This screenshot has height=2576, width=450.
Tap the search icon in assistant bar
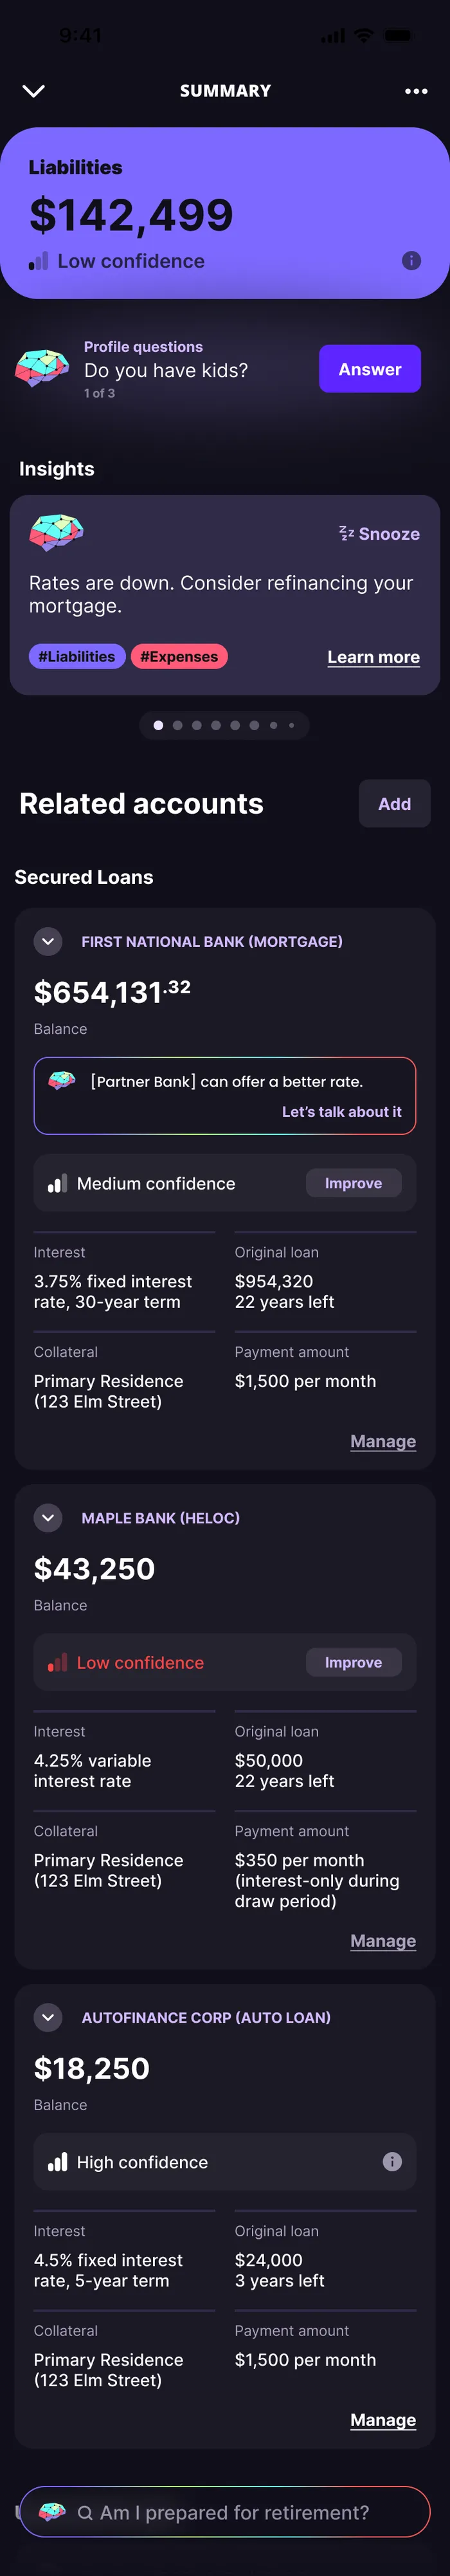pyautogui.click(x=85, y=2512)
